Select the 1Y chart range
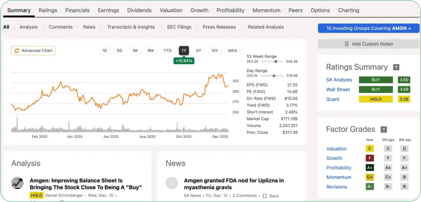The height and width of the screenshot is (202, 421). pyautogui.click(x=184, y=51)
